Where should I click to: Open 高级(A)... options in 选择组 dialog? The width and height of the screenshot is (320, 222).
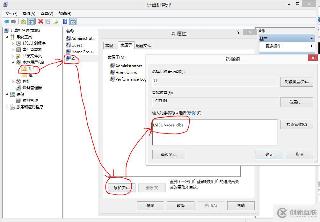[169, 154]
